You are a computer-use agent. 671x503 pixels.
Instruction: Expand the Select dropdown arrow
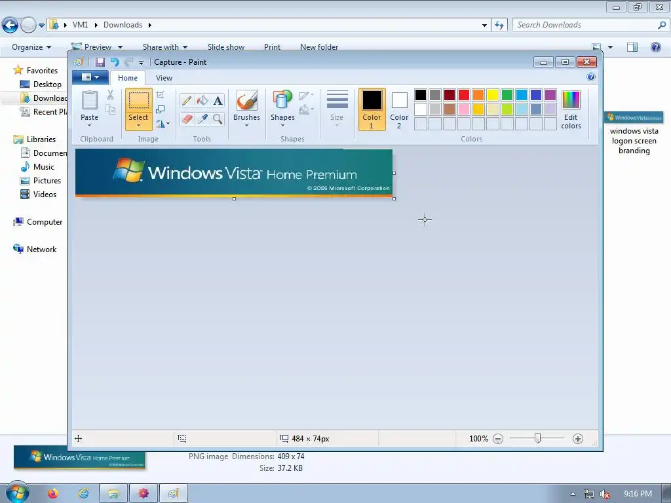pos(139,125)
